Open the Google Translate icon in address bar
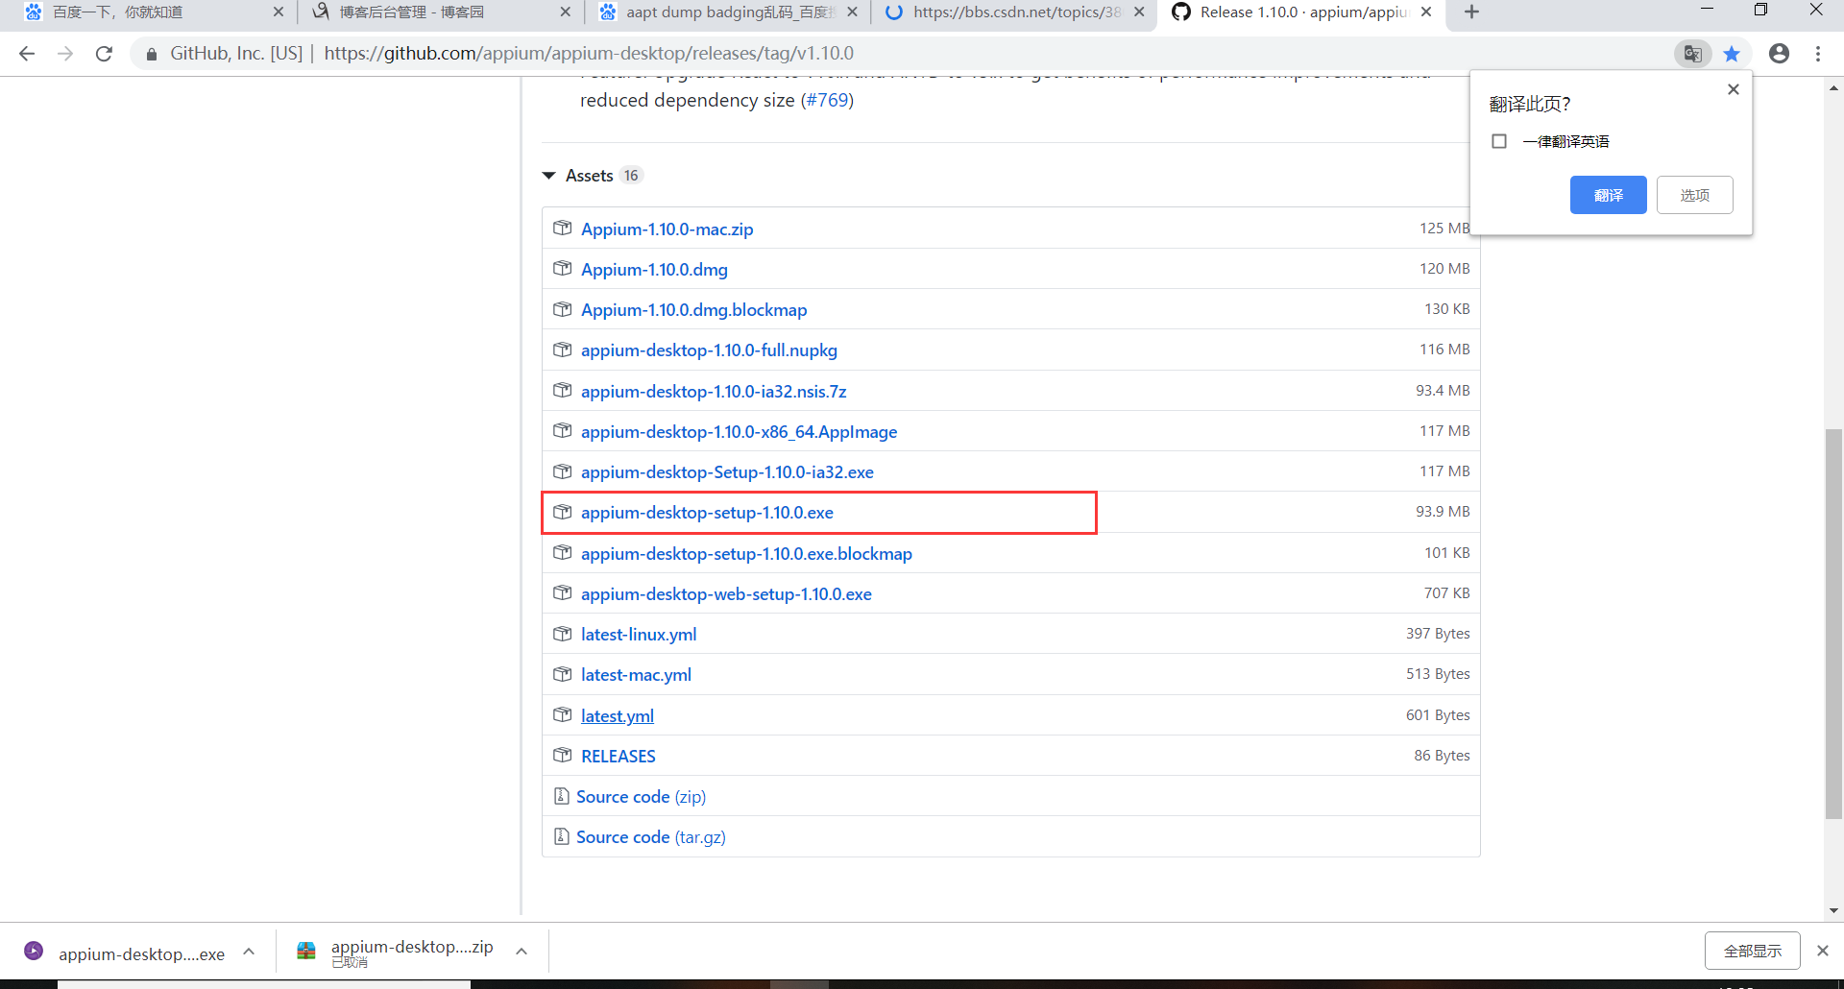 pyautogui.click(x=1693, y=54)
